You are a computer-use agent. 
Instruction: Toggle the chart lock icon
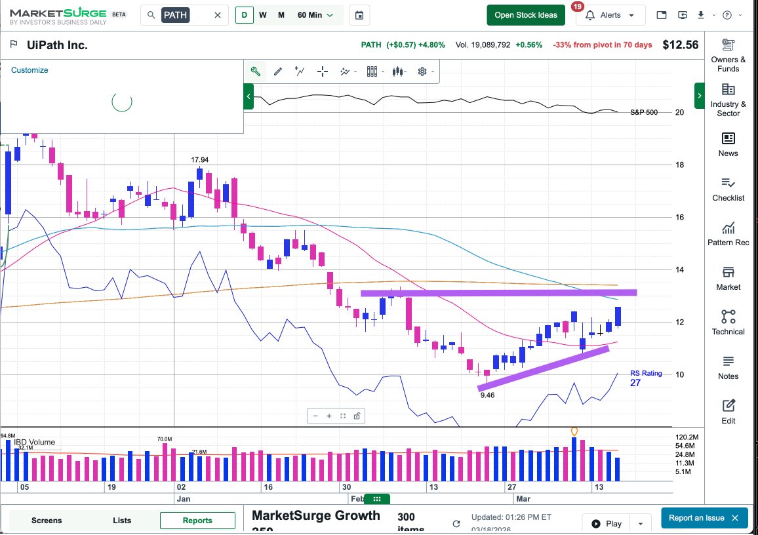(x=357, y=416)
